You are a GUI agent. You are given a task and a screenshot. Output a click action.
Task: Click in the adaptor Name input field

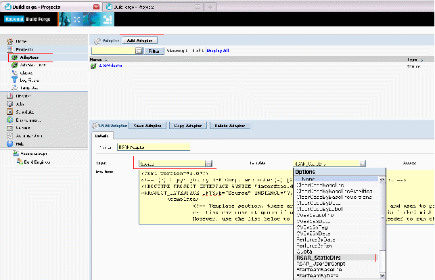(x=154, y=147)
